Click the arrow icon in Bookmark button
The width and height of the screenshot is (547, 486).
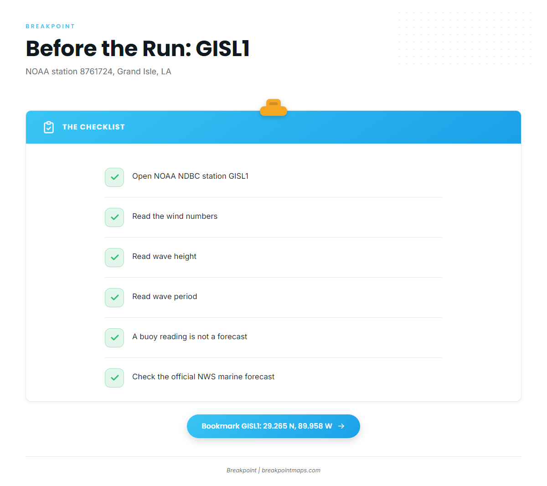point(341,426)
